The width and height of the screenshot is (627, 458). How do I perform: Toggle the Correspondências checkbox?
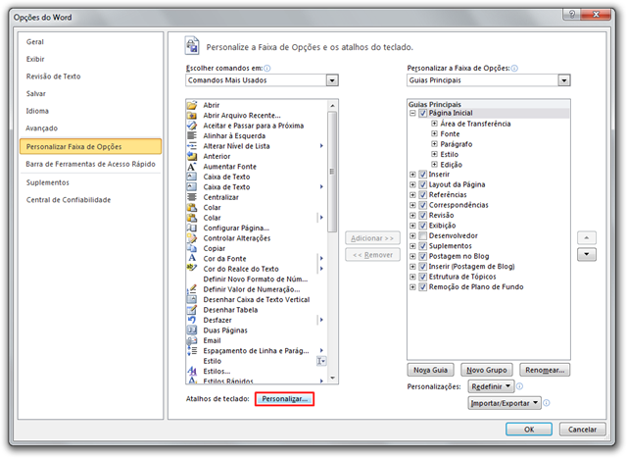(423, 205)
